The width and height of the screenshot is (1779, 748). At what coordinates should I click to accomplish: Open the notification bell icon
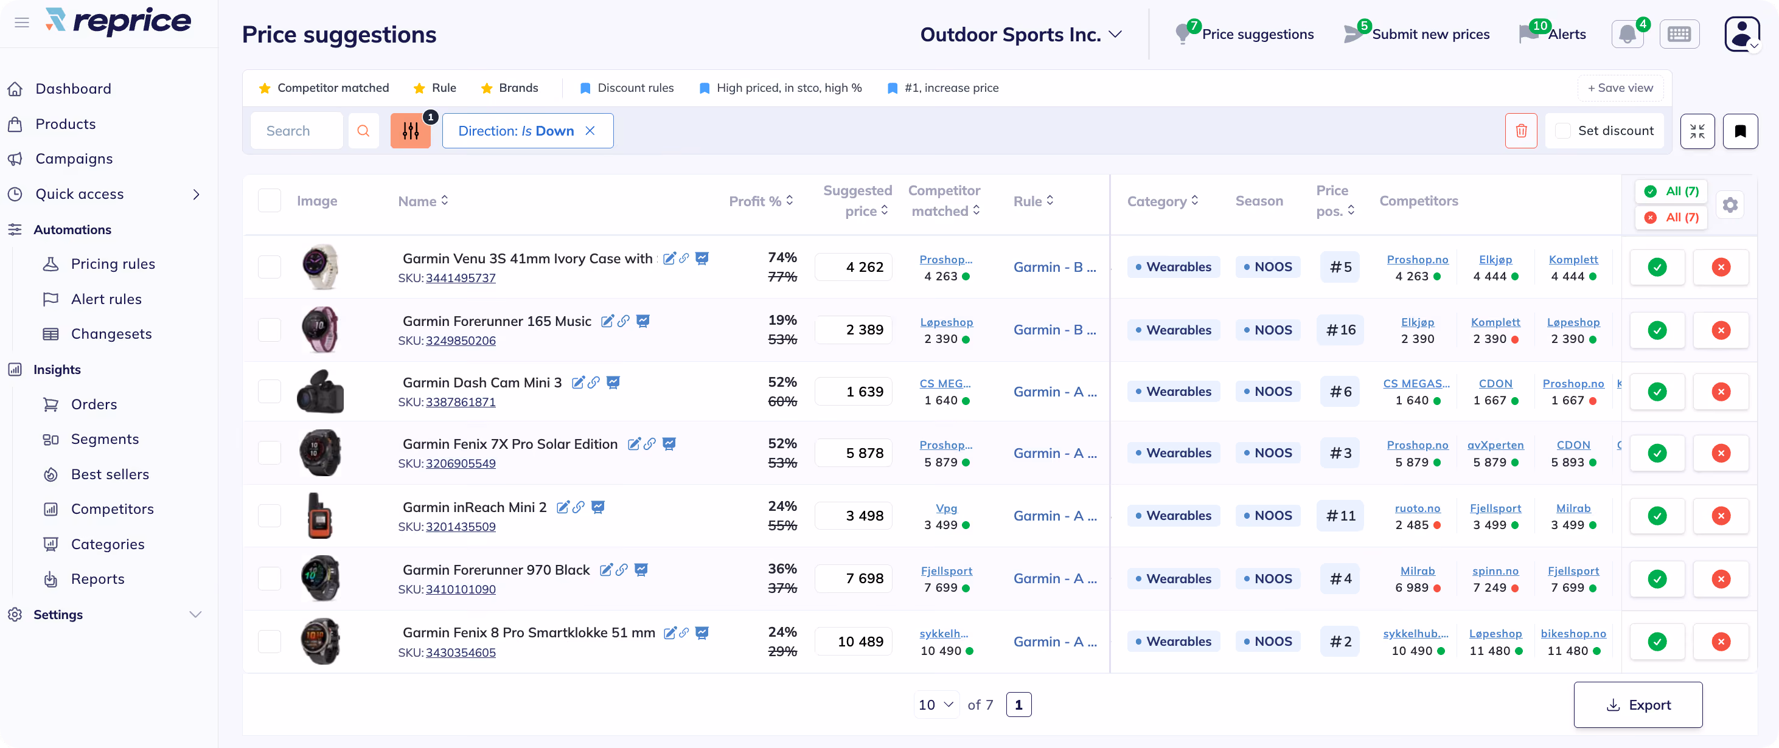point(1627,34)
